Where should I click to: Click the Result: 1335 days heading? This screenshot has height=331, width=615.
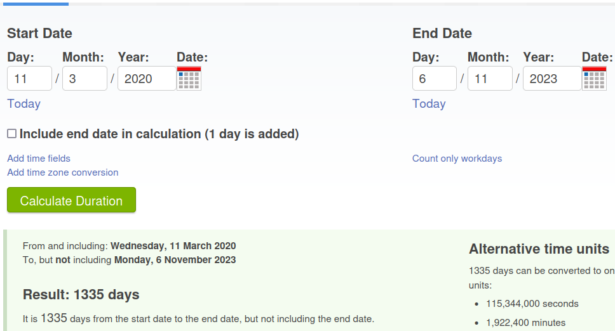[x=81, y=294]
